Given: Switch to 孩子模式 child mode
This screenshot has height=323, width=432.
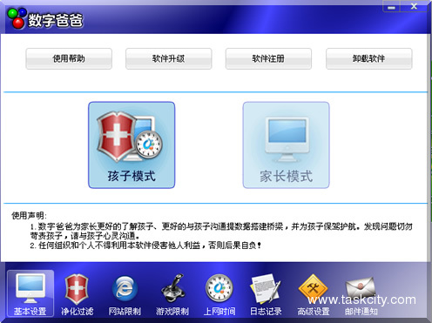Looking at the screenshot, I should click(x=132, y=145).
